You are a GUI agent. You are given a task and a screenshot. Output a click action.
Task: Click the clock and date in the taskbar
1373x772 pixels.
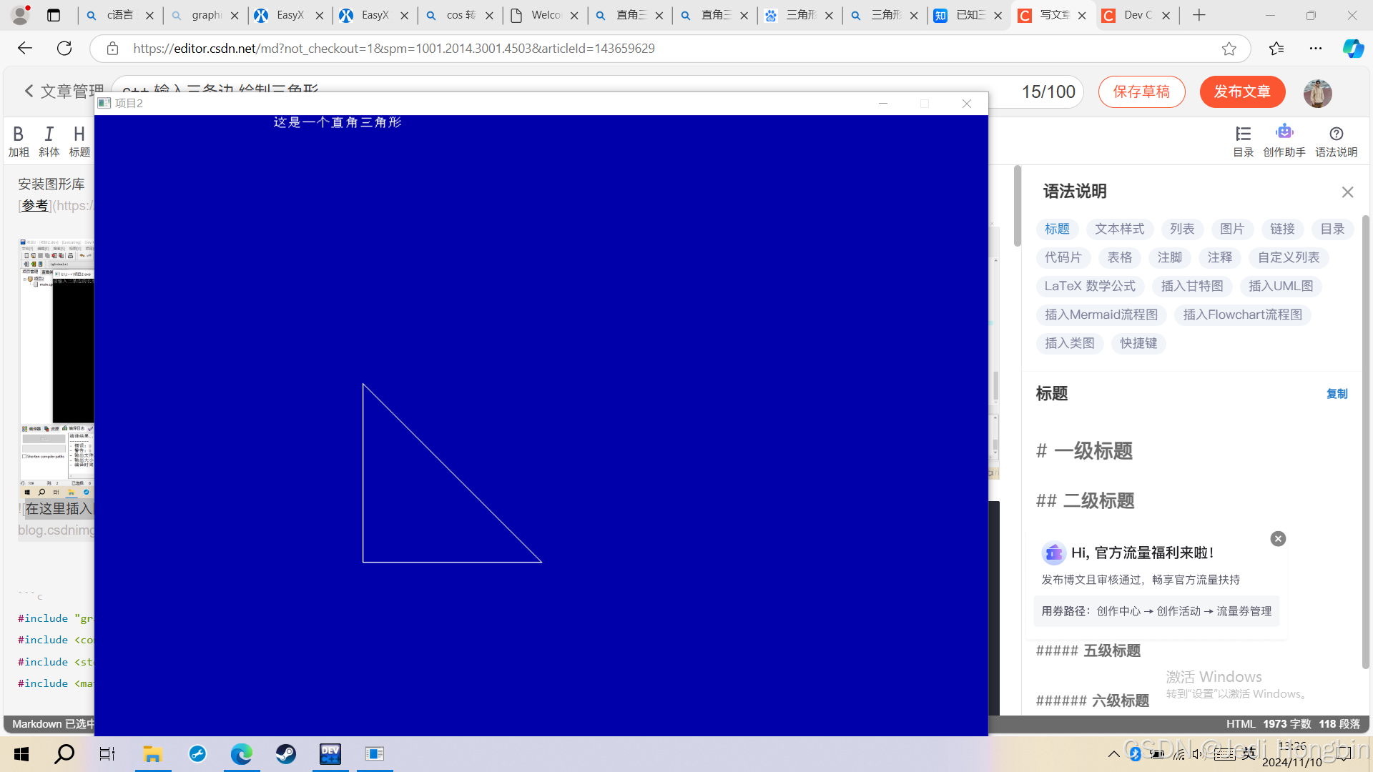[x=1292, y=754]
